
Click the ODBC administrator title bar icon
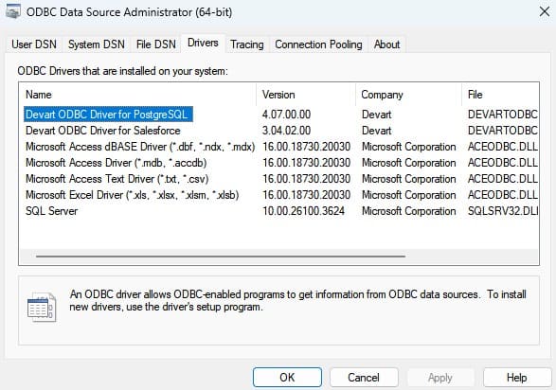(12, 11)
